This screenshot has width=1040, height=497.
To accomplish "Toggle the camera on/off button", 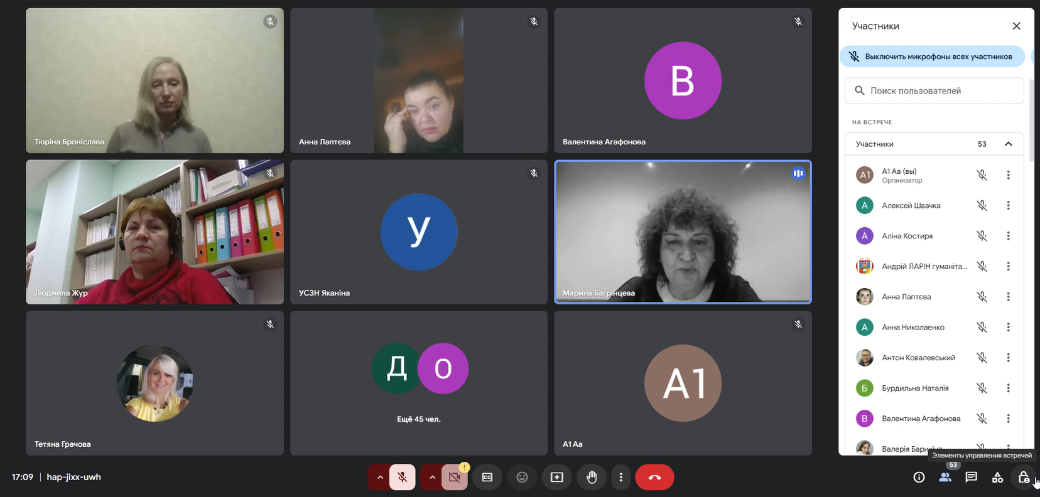I will [x=455, y=478].
